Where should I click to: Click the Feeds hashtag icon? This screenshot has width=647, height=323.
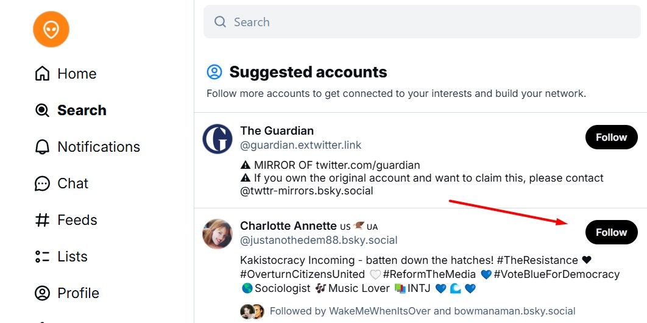43,220
